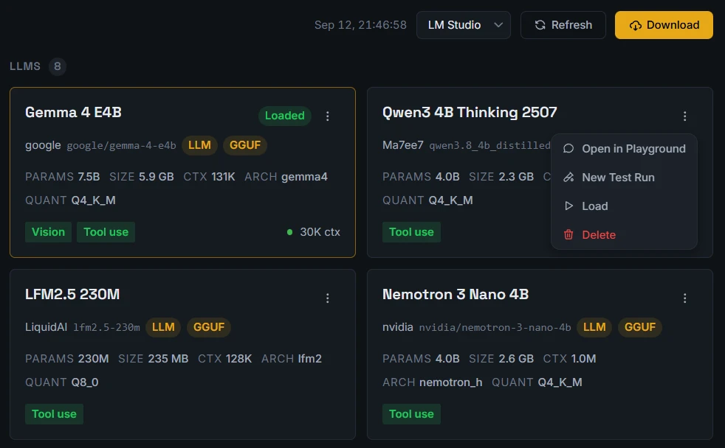
Task: Select Delete in the context menu
Action: pyautogui.click(x=624, y=234)
